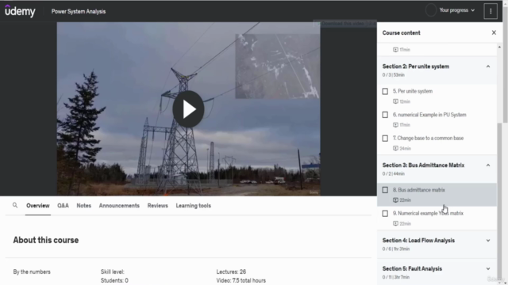Click the Power System Analysis course title
508x285 pixels.
click(79, 11)
